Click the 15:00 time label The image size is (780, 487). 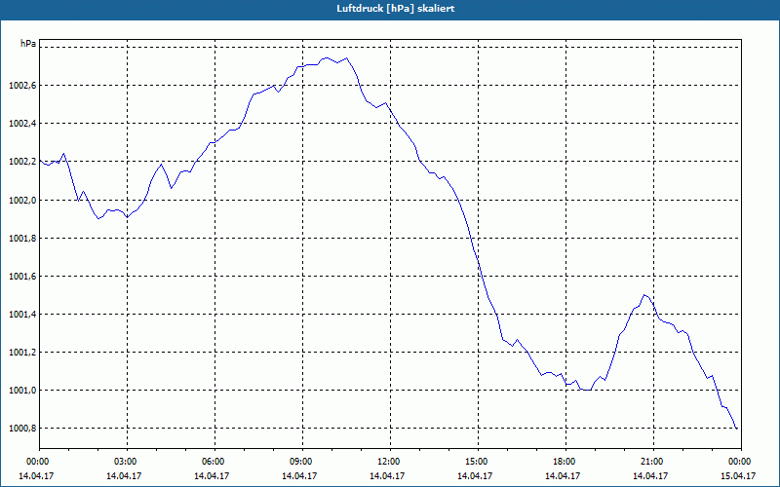476,462
